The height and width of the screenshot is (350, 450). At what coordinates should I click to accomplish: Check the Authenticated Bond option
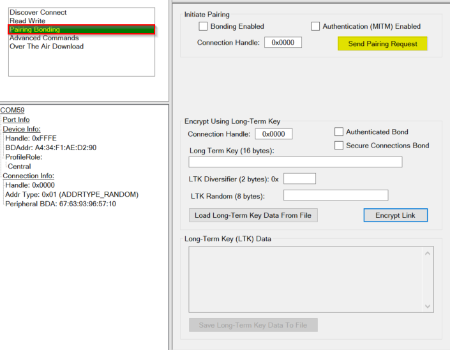(340, 132)
